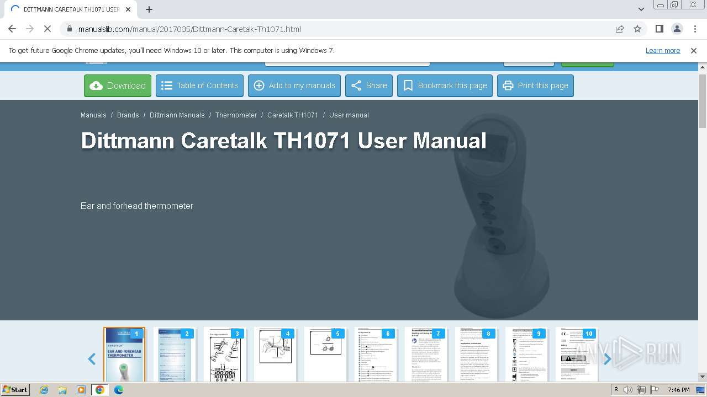The height and width of the screenshot is (397, 707).
Task: Open the taskbar clock showing 7:46 PM
Action: pyautogui.click(x=678, y=390)
